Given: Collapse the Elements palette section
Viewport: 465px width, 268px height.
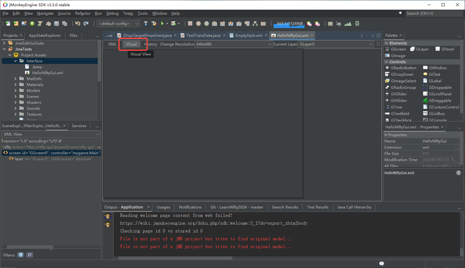Looking at the screenshot, I should 387,43.
